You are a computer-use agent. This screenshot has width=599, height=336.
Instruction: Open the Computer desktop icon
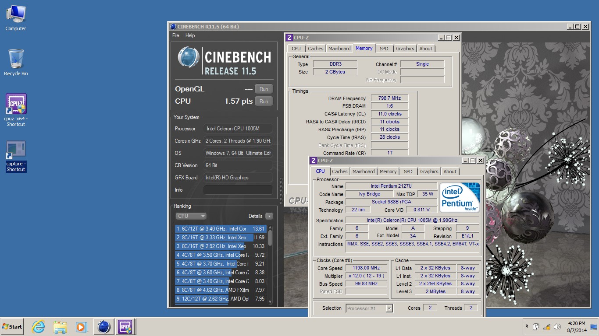(x=16, y=18)
